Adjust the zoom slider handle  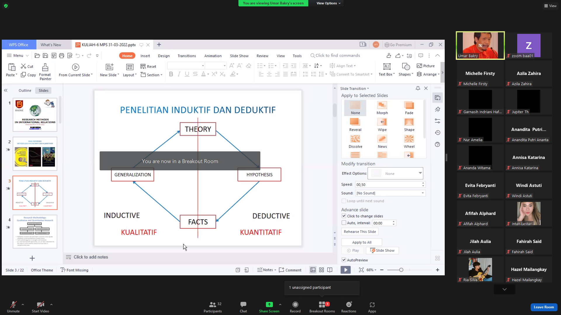point(401,270)
